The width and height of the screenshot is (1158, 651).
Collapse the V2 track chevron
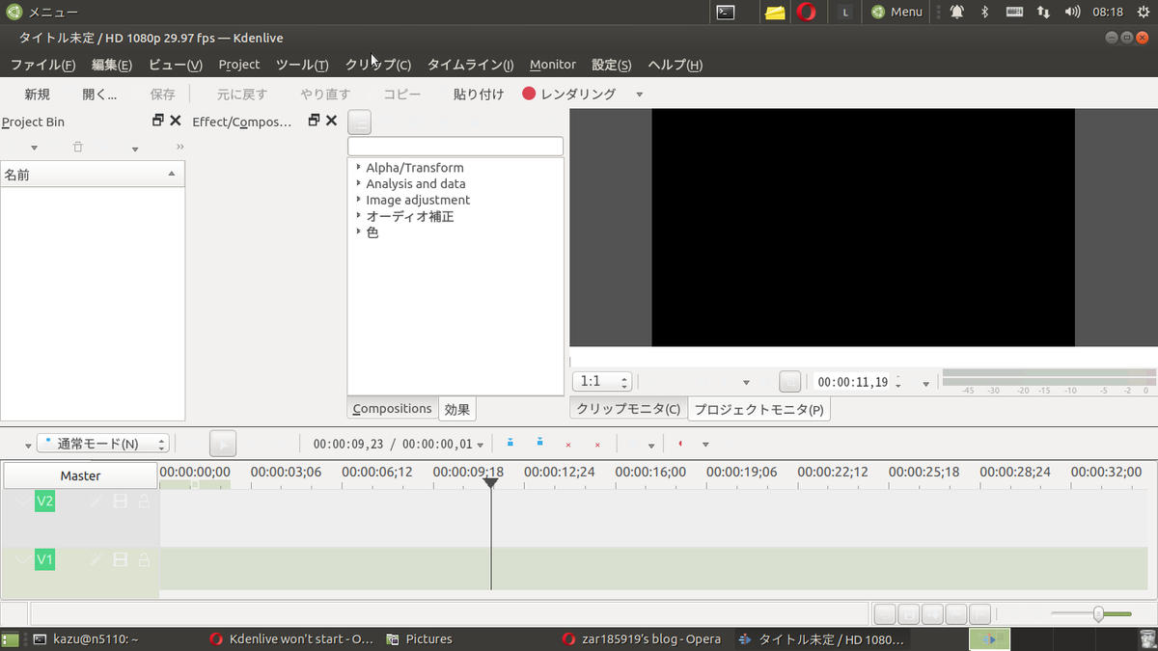coord(22,502)
